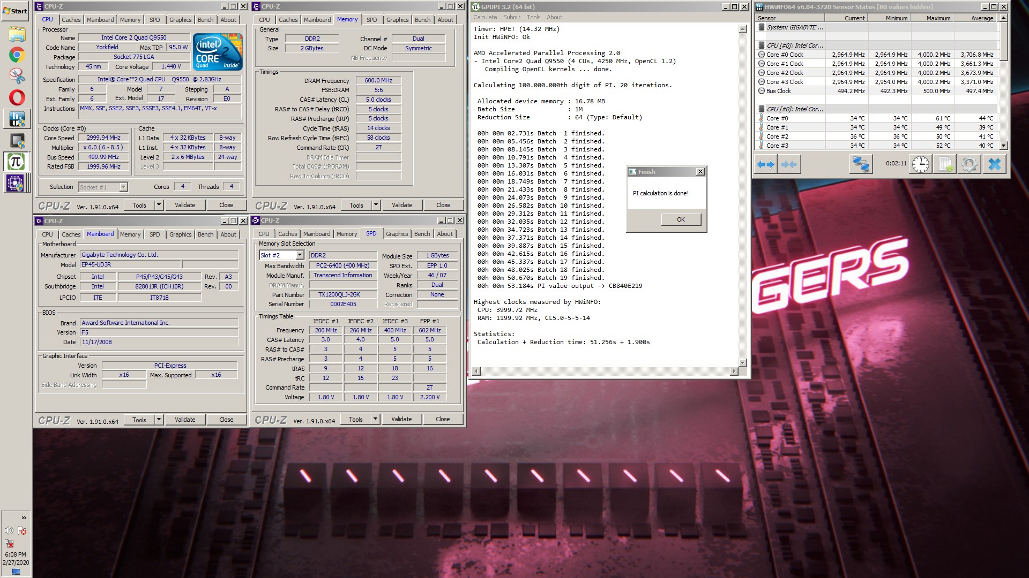Open the Submit menu in GPUPI

point(512,17)
